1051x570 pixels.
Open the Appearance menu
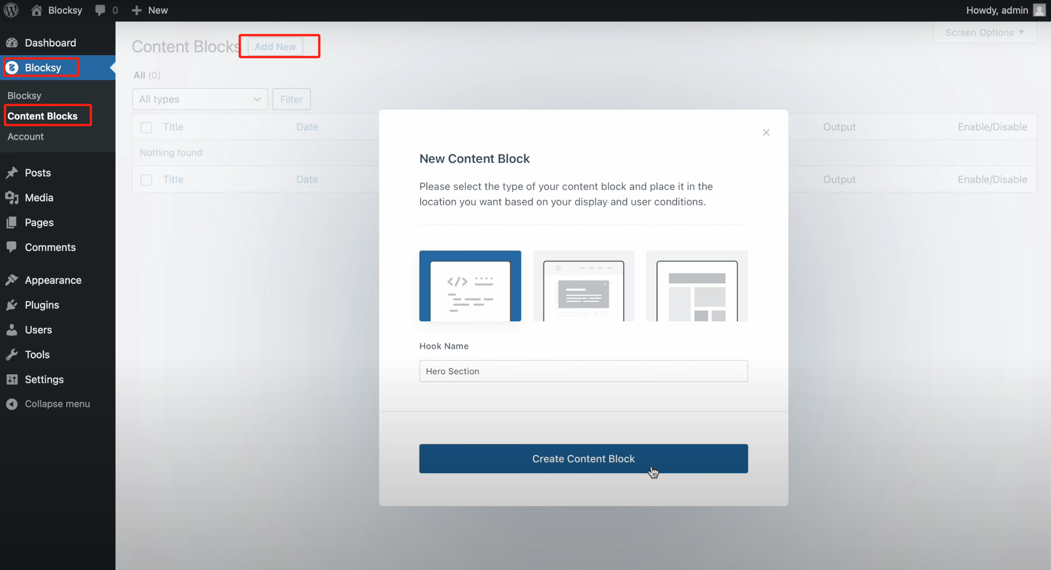coord(53,280)
